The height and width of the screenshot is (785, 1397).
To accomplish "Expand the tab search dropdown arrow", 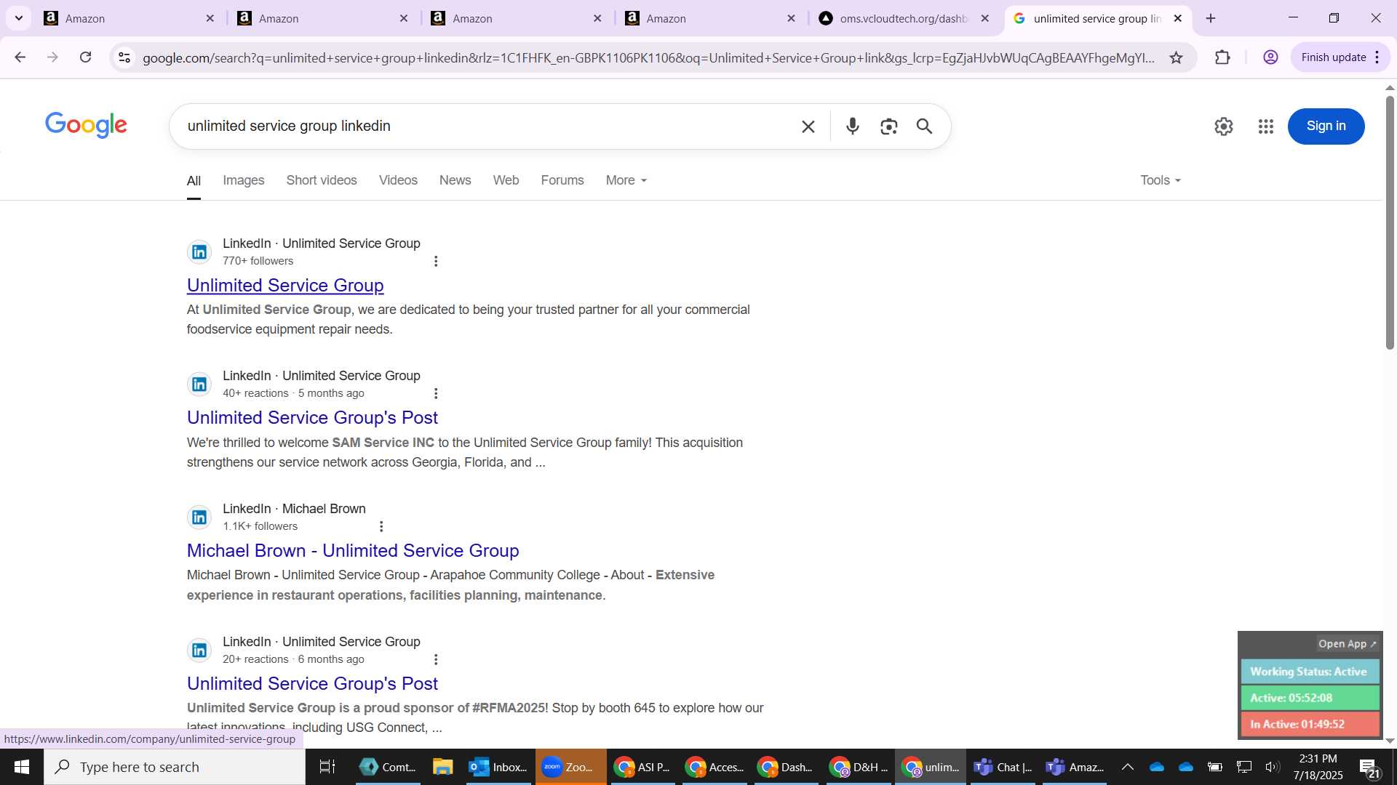I will [19, 18].
